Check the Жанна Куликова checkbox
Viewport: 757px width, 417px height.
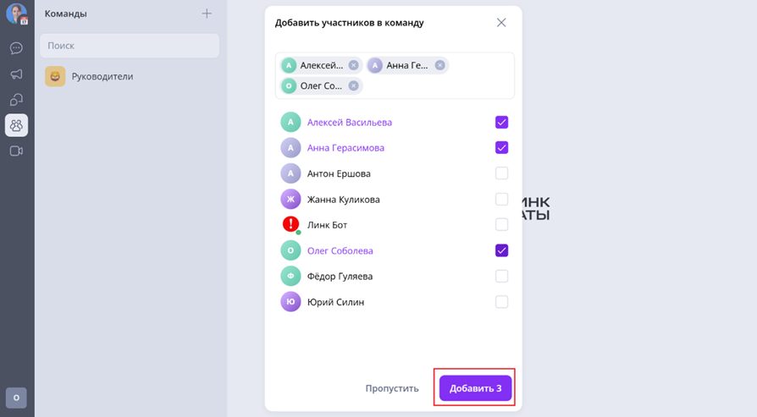pyautogui.click(x=501, y=199)
